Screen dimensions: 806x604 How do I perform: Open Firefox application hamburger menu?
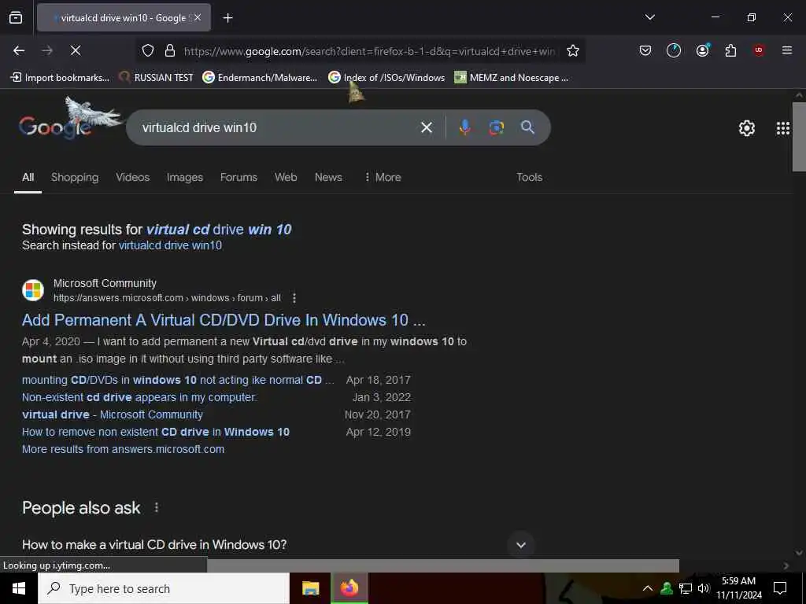[x=786, y=50]
